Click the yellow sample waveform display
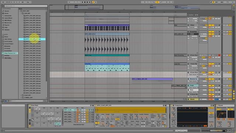 coord(131,110)
